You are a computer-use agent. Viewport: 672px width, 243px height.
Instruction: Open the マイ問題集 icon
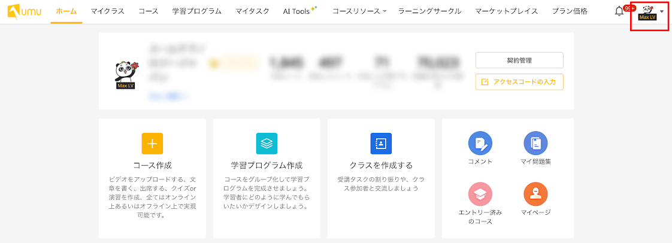click(535, 143)
